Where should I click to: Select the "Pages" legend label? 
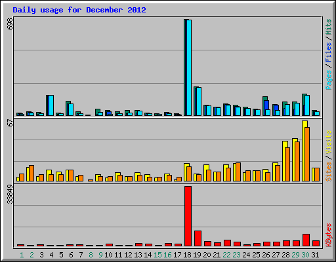pyautogui.click(x=328, y=80)
